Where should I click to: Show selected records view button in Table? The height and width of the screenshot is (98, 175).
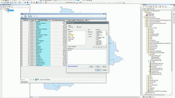(x=38, y=79)
